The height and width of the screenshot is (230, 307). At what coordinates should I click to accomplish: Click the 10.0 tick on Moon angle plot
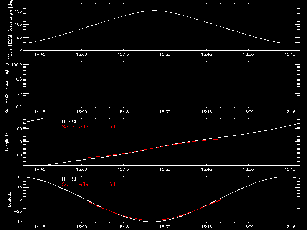point(18,79)
